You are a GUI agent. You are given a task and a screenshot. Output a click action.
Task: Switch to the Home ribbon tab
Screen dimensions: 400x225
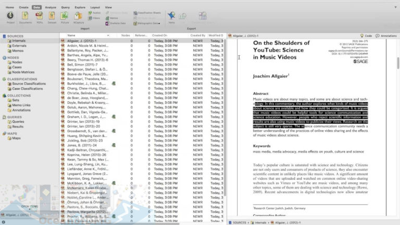point(10,7)
